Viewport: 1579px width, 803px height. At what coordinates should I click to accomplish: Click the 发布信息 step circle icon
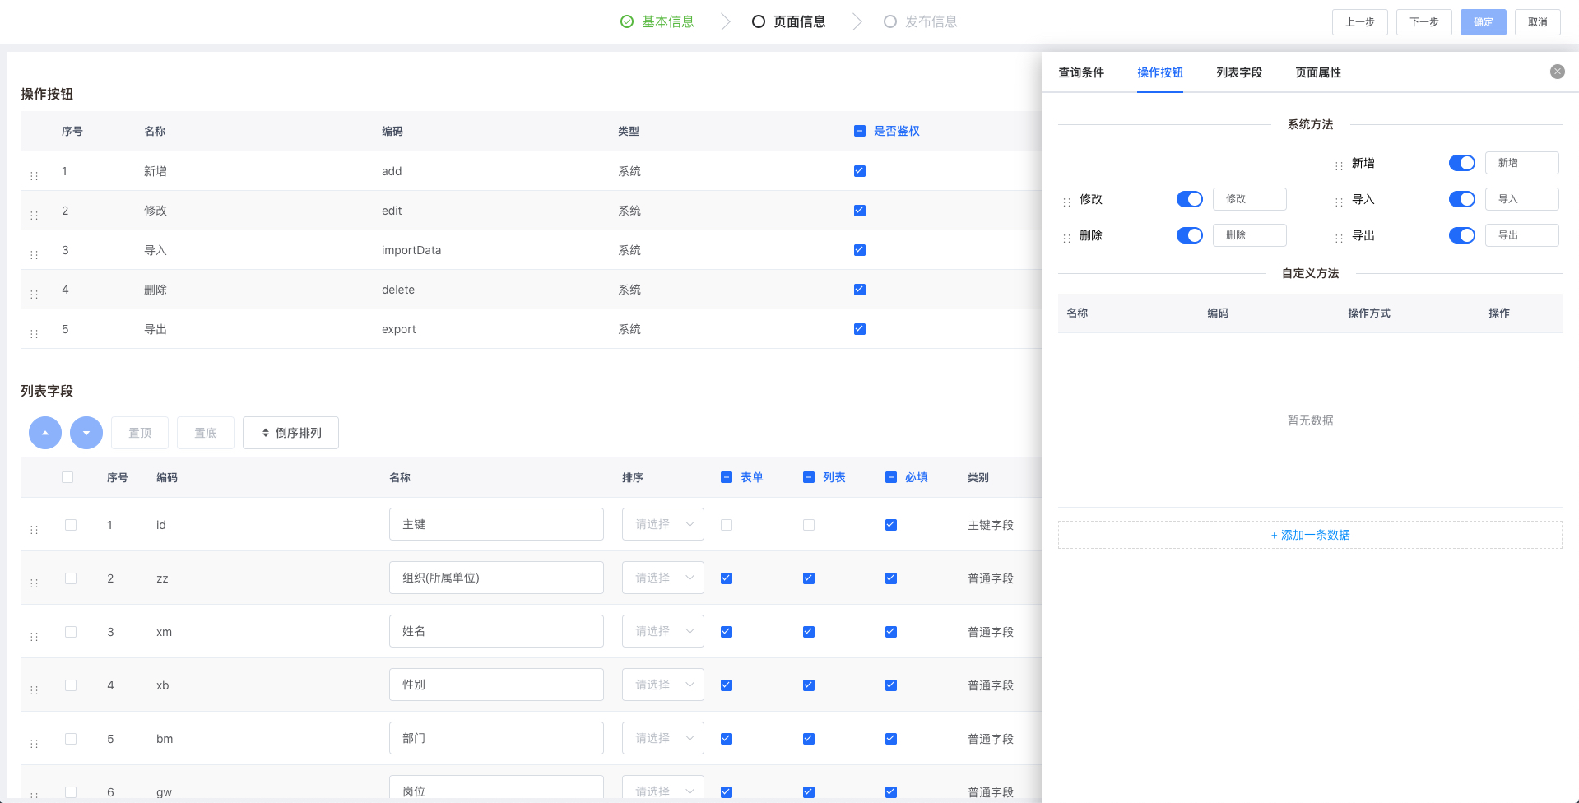[890, 21]
